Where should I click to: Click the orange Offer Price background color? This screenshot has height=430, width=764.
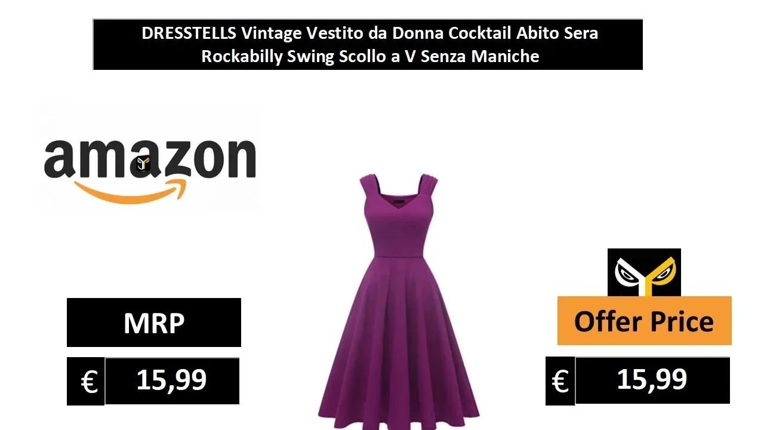tap(645, 321)
